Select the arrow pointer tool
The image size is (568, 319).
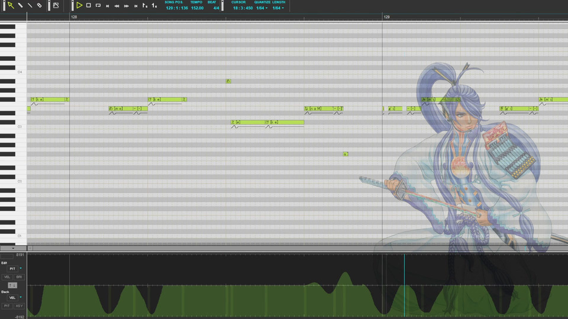[x=11, y=5]
